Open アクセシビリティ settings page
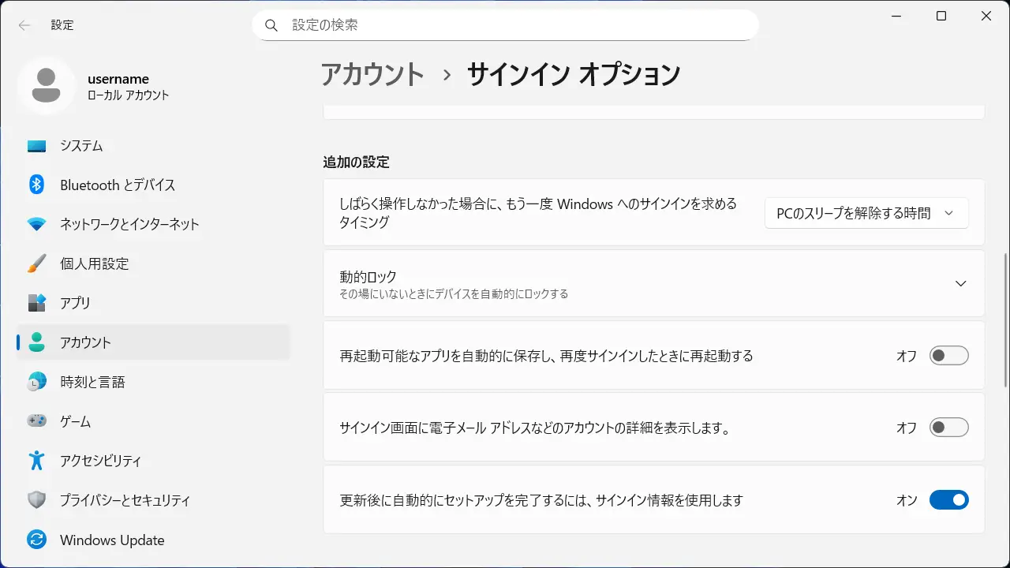This screenshot has height=568, width=1010. 100,461
